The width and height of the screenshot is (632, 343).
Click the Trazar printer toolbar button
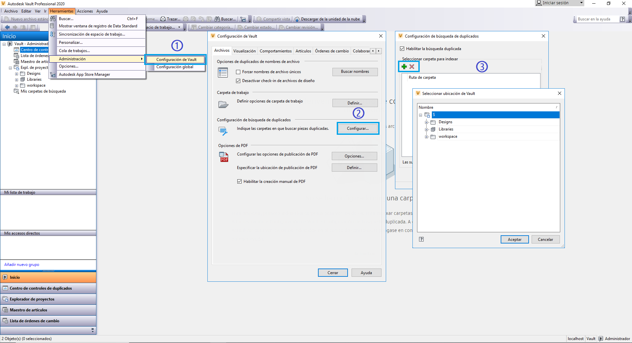coord(171,19)
